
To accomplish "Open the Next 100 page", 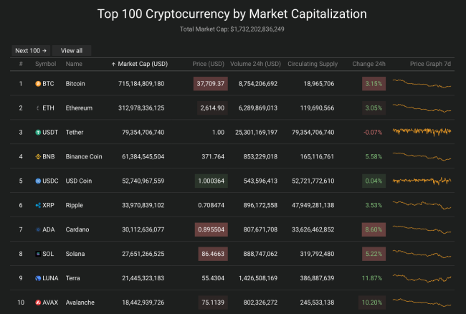I will click(x=31, y=51).
